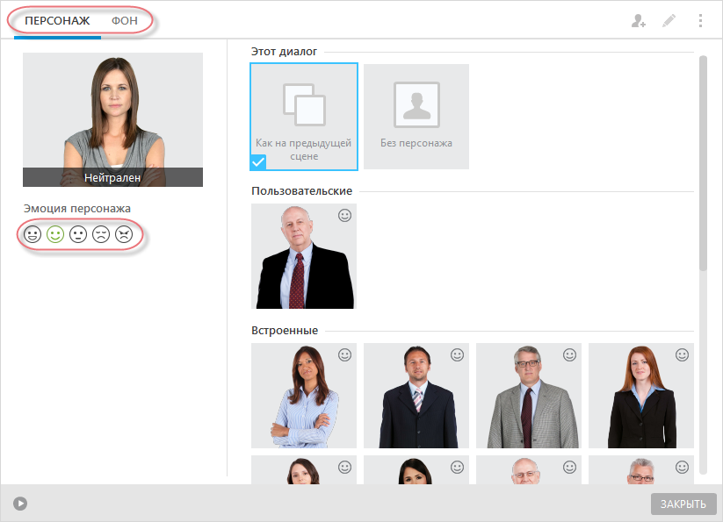Select woman in striped blue shirt
The width and height of the screenshot is (723, 522).
click(304, 396)
